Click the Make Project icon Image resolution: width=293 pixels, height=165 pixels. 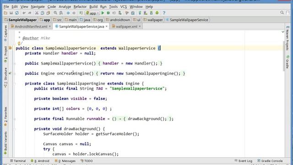pos(81,13)
